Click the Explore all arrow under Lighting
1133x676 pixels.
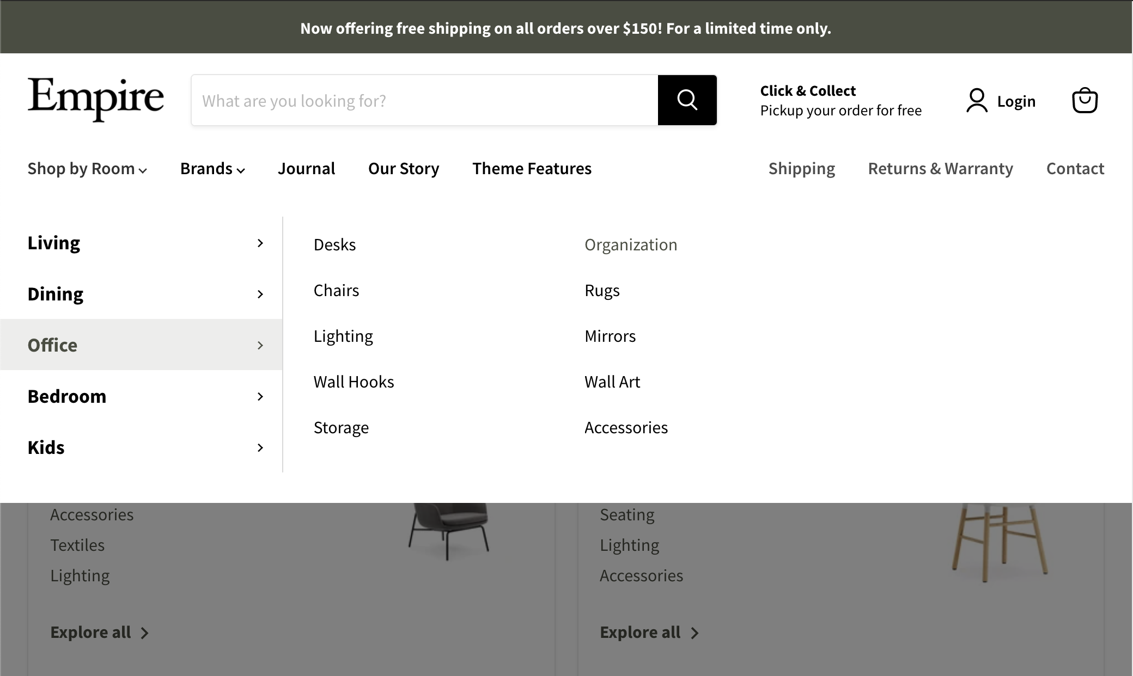(144, 632)
